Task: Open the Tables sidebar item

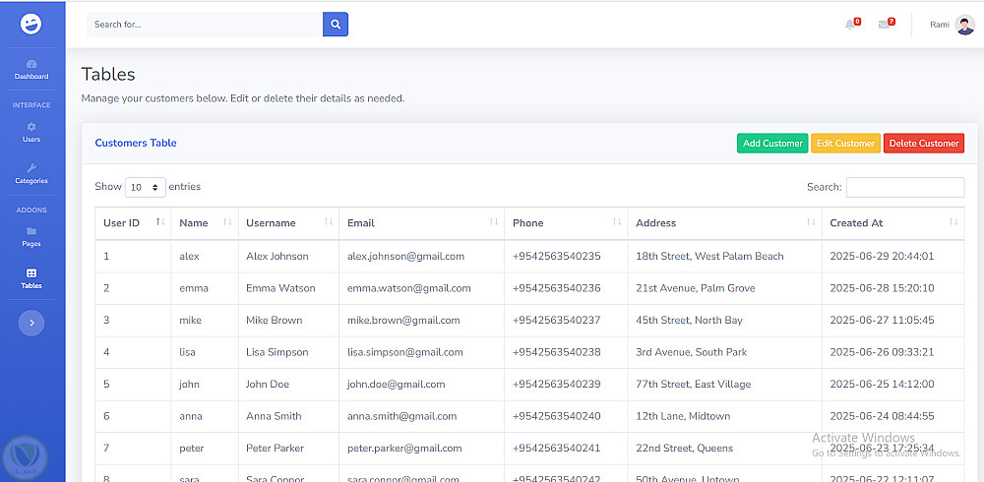Action: [x=31, y=278]
